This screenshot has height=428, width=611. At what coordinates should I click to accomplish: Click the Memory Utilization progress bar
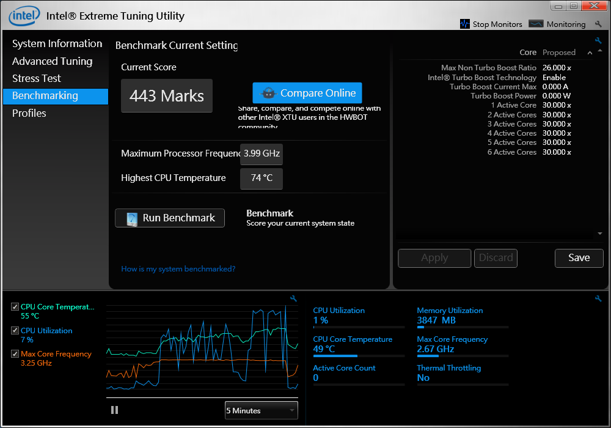[x=463, y=327]
